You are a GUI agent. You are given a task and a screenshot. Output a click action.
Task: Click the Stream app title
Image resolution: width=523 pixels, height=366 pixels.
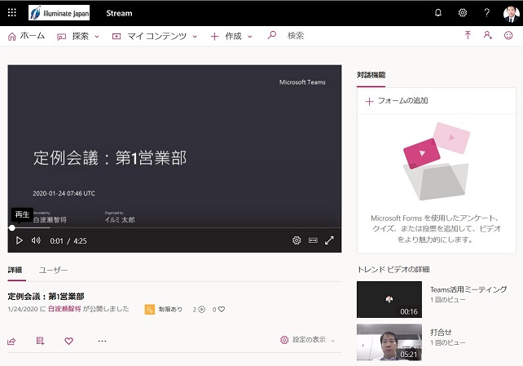tap(119, 13)
